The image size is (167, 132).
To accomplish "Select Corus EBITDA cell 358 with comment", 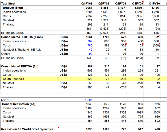I will coord(124,45).
